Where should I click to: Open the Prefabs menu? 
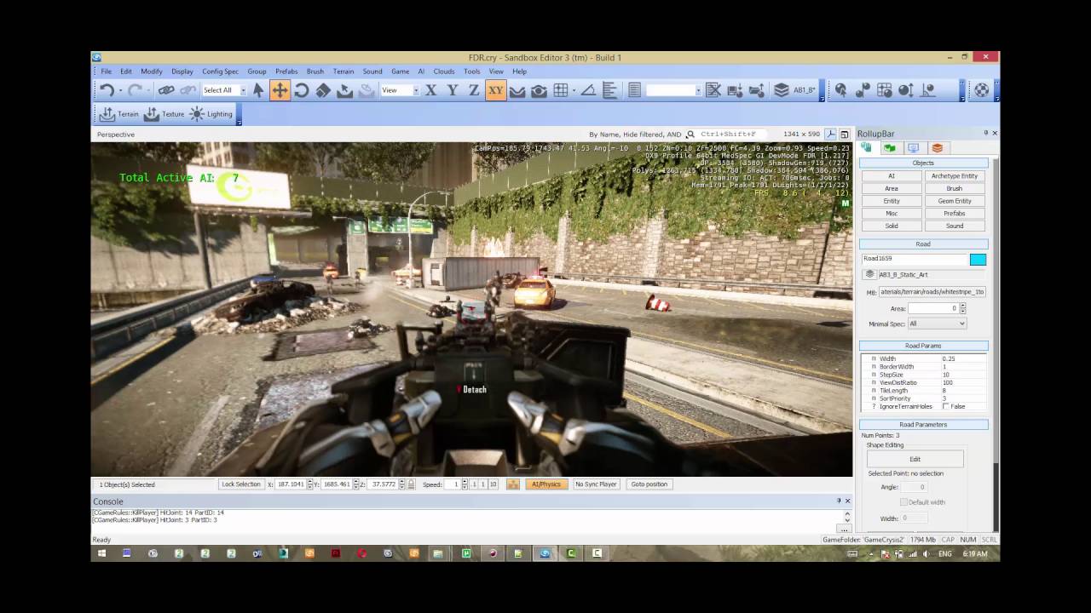pyautogui.click(x=286, y=72)
